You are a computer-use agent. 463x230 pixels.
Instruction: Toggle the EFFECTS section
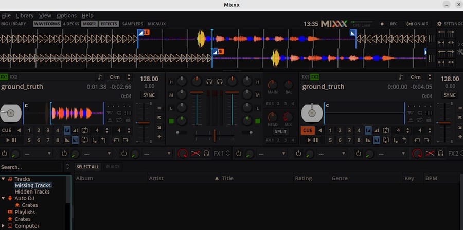pos(109,24)
